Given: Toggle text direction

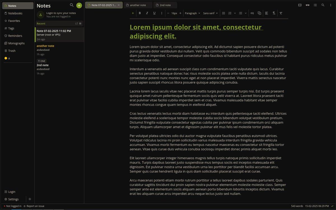Looking at the screenshot, I should (x=274, y=13).
